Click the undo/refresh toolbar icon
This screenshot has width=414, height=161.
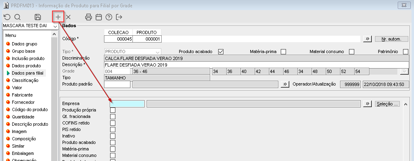point(7,17)
